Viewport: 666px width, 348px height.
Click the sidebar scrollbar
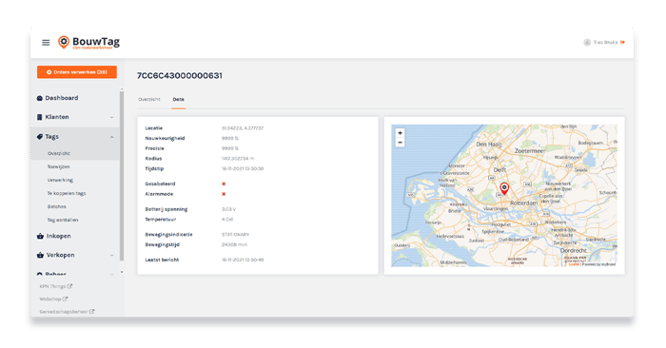click(x=122, y=176)
